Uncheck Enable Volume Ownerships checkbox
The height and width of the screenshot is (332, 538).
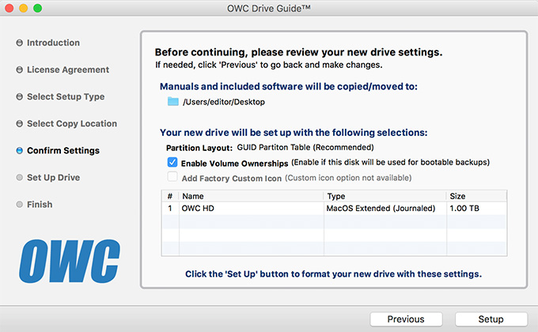click(172, 162)
